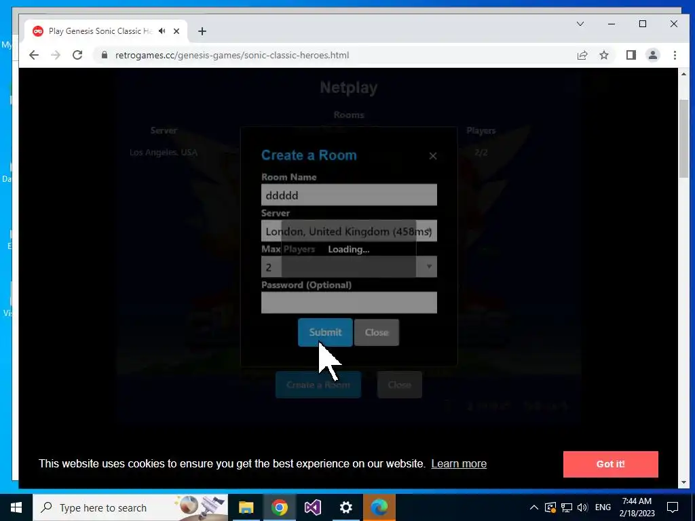
Task: Show hidden system tray icons
Action: pyautogui.click(x=534, y=507)
